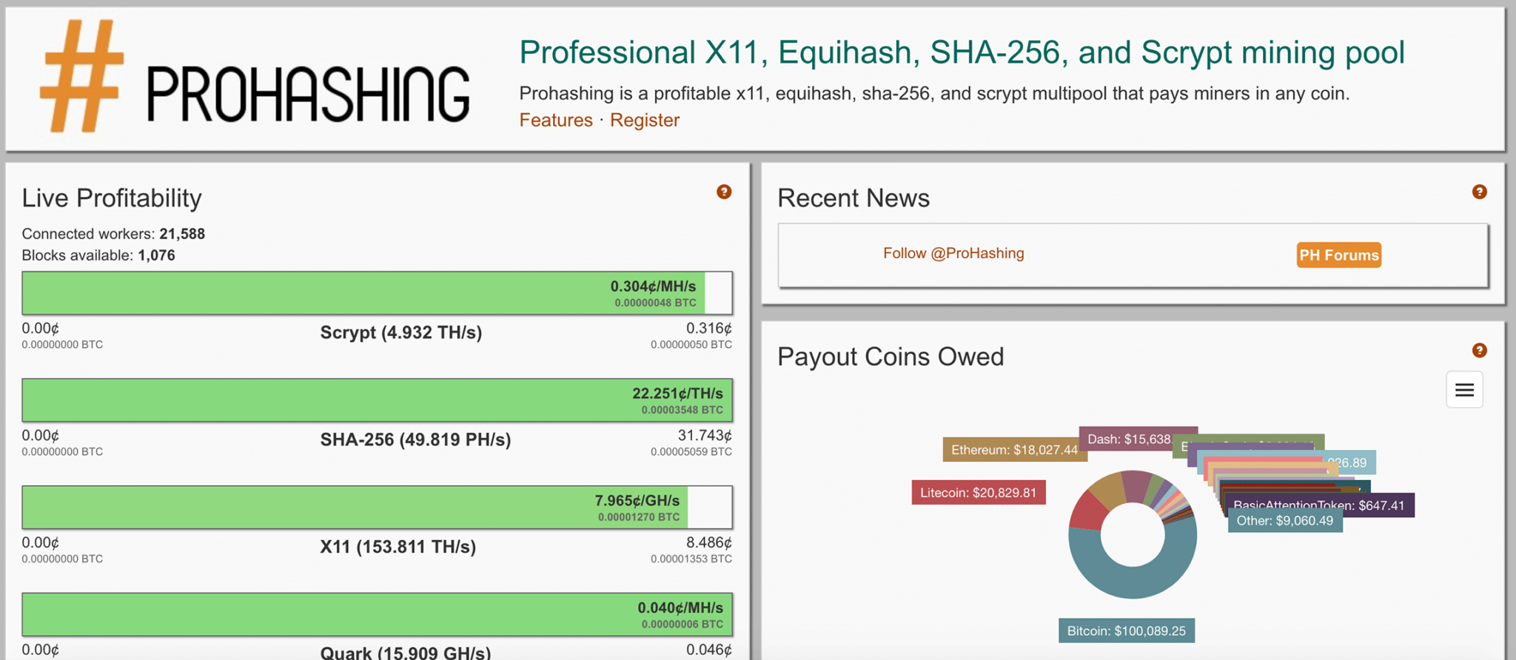The height and width of the screenshot is (660, 1516).
Task: Click the X11 (153.811 TH/s) label
Action: (398, 547)
